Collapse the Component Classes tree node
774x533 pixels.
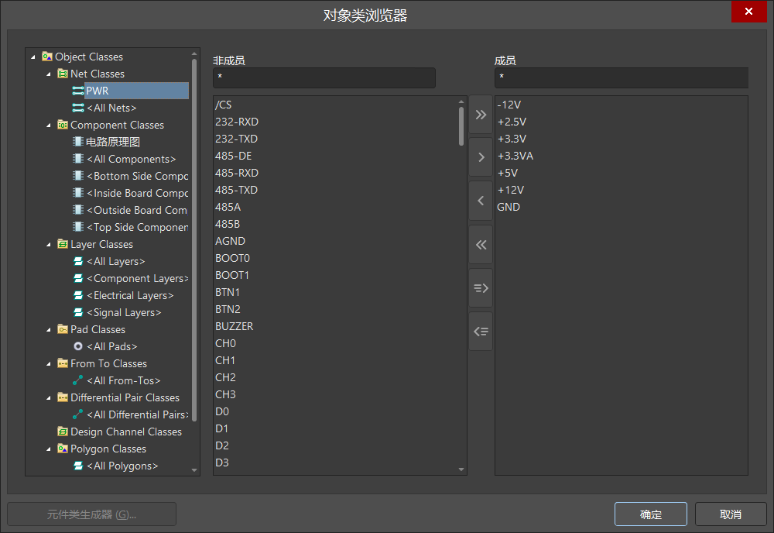tap(49, 126)
